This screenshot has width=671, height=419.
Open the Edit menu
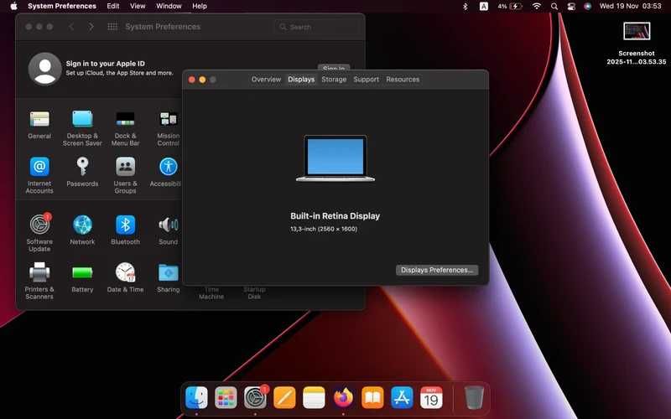tap(113, 6)
